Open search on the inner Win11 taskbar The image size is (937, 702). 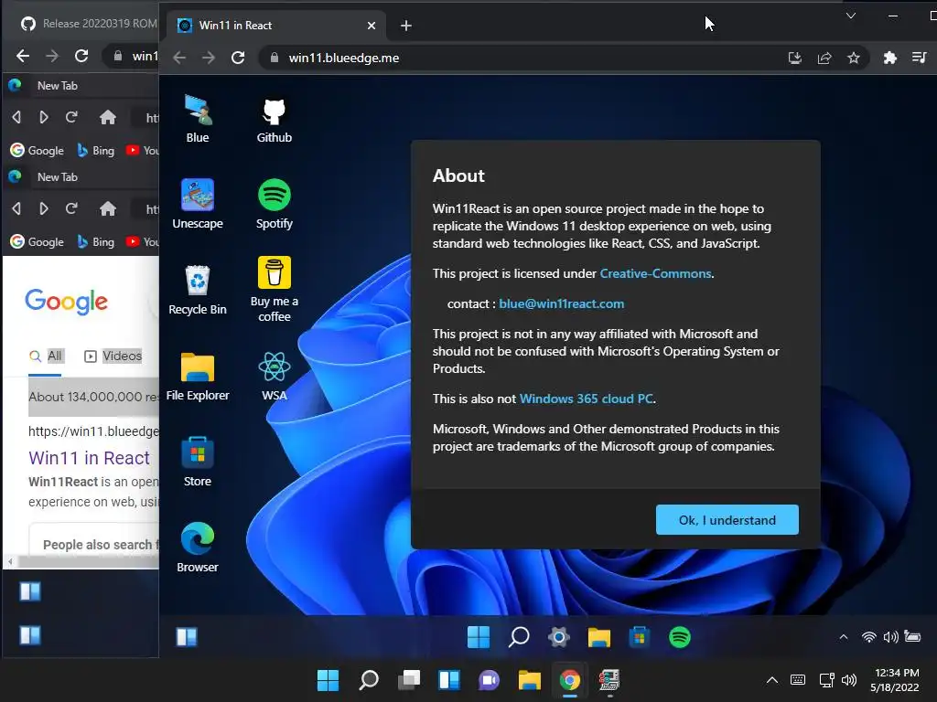pyautogui.click(x=519, y=637)
